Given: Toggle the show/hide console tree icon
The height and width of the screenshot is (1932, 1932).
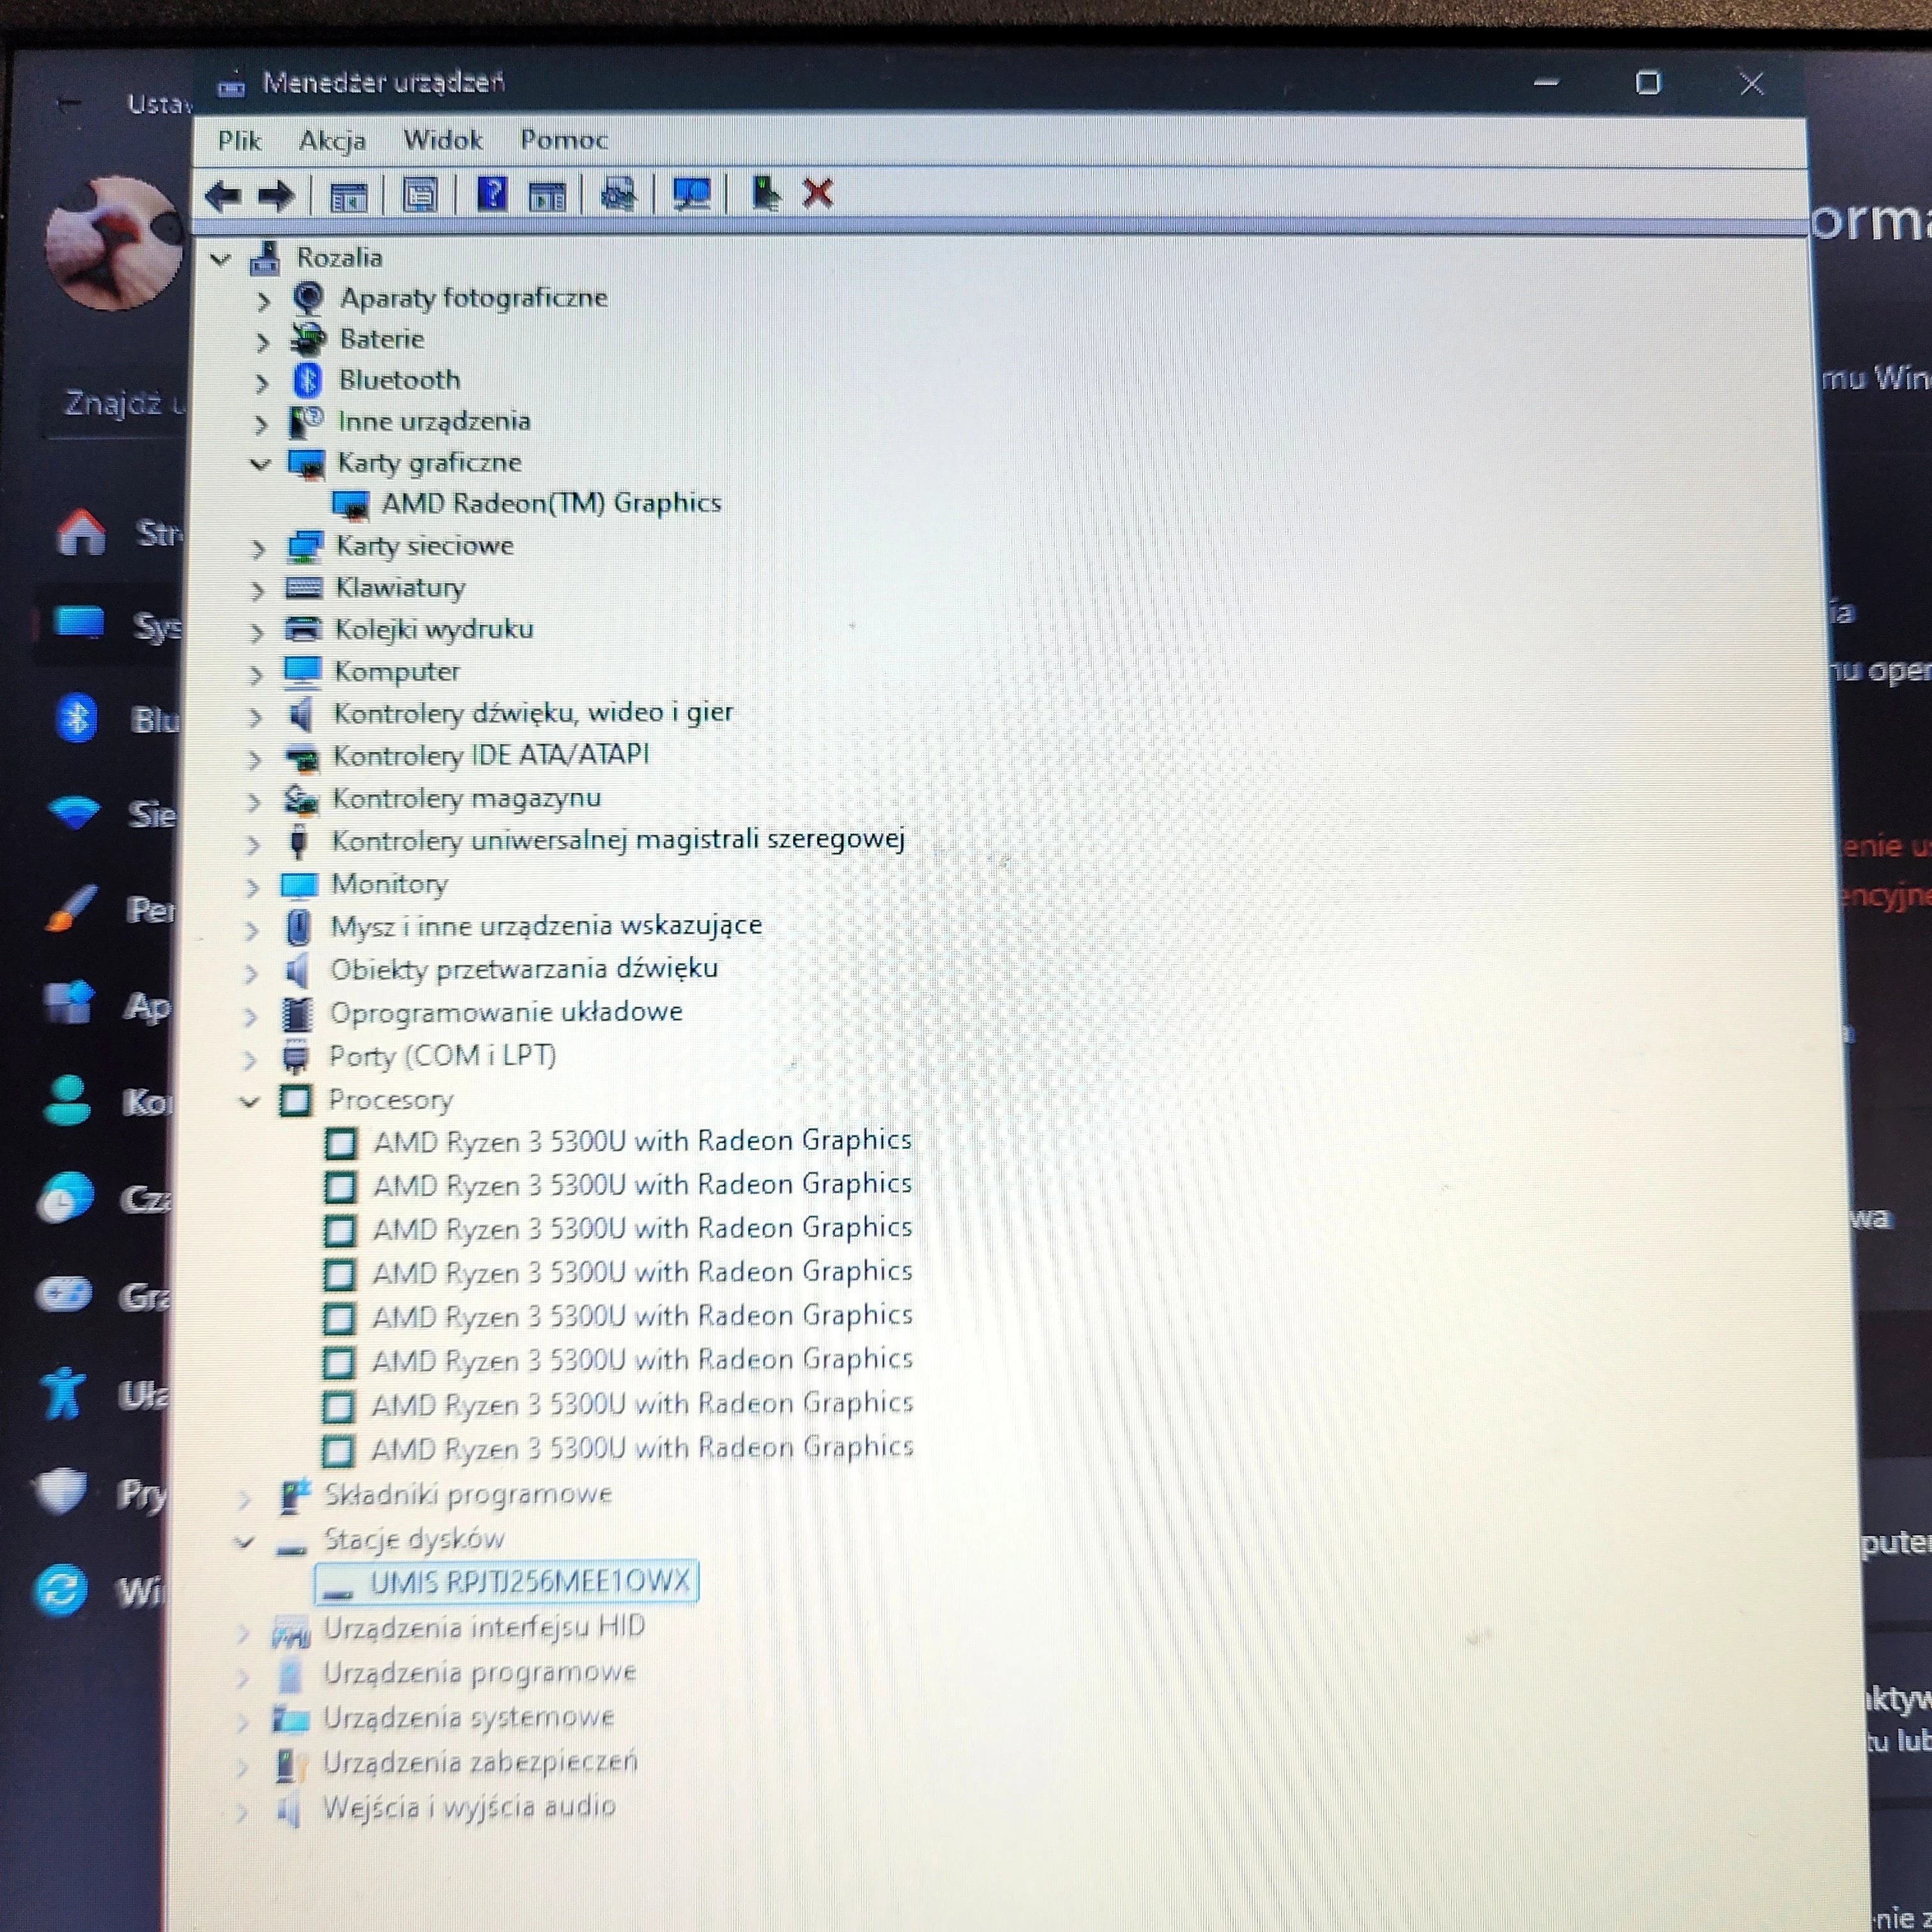Looking at the screenshot, I should [348, 196].
